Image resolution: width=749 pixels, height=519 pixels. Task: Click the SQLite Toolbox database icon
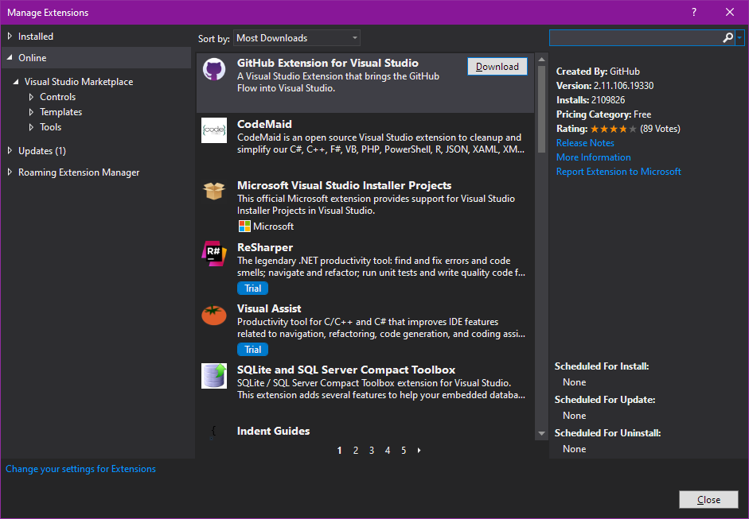pyautogui.click(x=214, y=376)
